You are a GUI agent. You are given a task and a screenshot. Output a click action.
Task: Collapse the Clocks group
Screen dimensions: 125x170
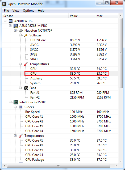[x=15, y=107]
